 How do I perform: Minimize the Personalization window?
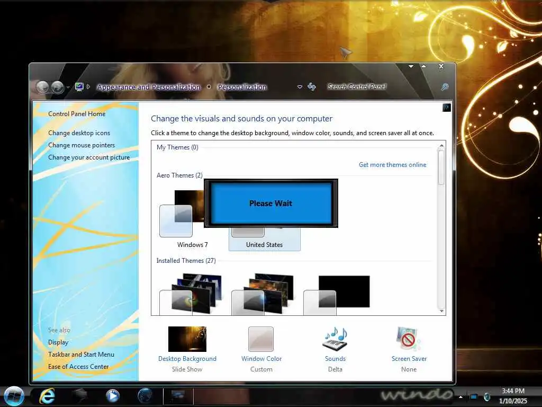[x=411, y=66]
